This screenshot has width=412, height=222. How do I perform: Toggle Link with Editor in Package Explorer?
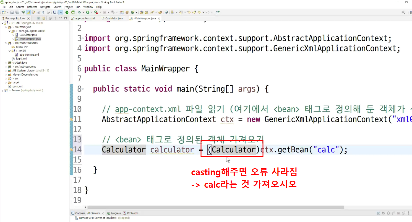point(43,18)
